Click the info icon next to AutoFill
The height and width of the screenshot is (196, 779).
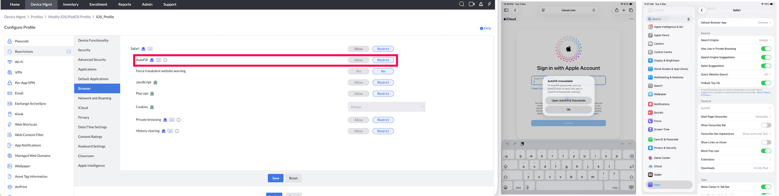[165, 60]
